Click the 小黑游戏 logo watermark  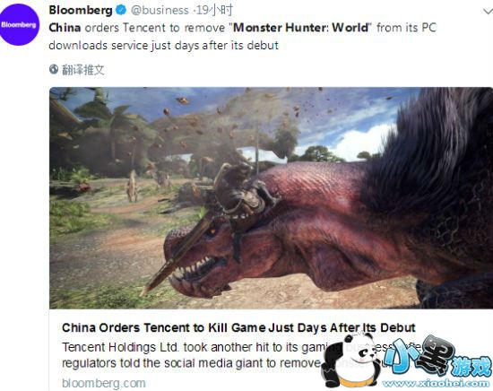[437, 357]
